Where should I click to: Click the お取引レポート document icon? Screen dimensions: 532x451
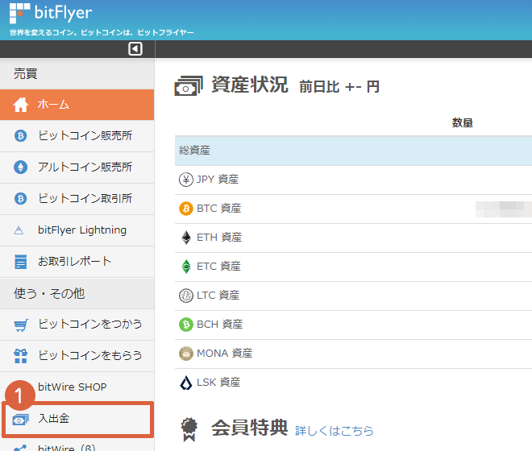[x=21, y=262]
